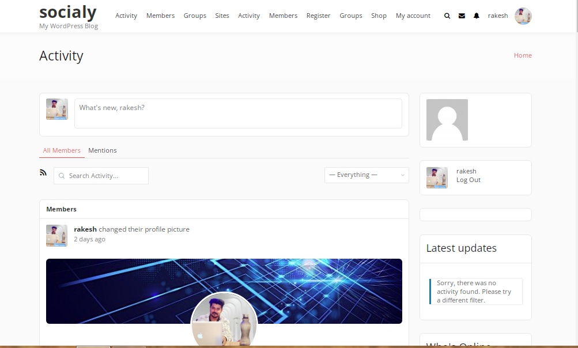Click the What's new status input field
The height and width of the screenshot is (348, 578).
click(238, 113)
